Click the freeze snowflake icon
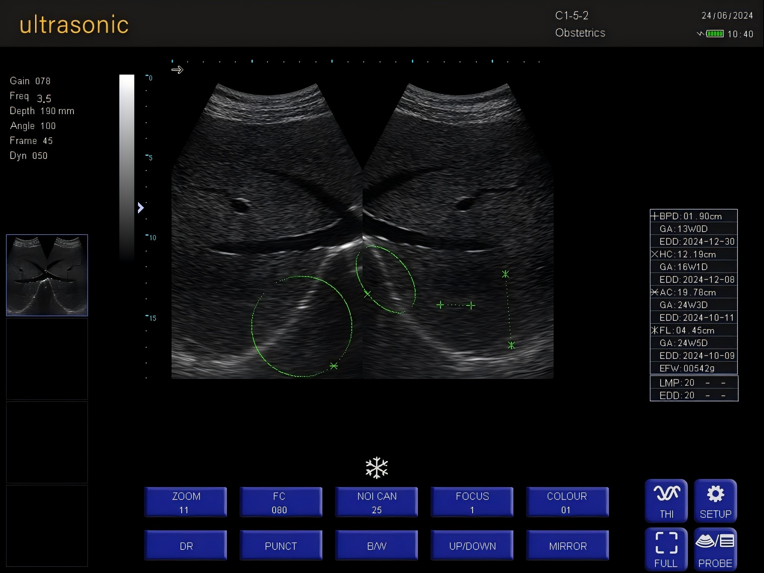The height and width of the screenshot is (573, 764). 377,467
